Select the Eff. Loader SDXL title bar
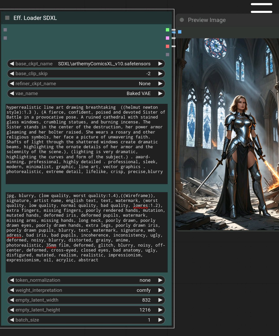The height and width of the screenshot is (336, 279). point(87,18)
